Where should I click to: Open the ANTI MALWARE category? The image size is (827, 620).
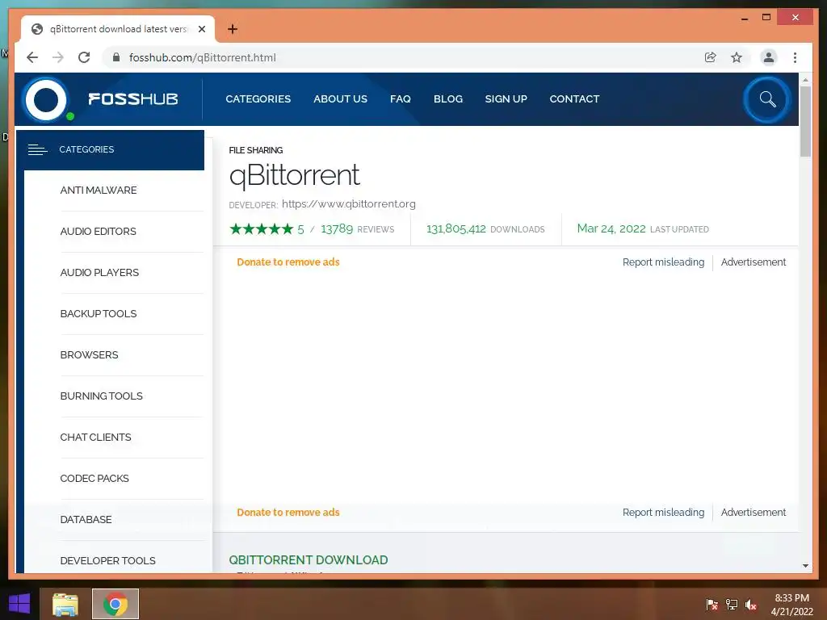coord(98,191)
